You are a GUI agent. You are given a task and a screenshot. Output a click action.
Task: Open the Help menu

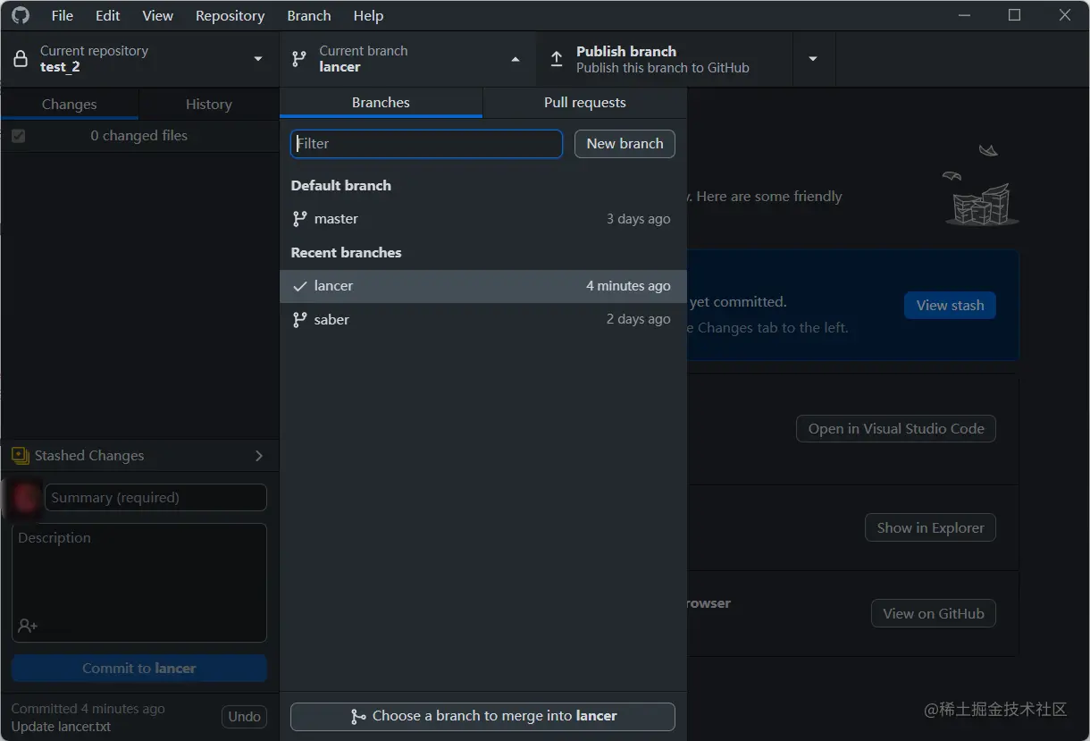click(x=368, y=15)
